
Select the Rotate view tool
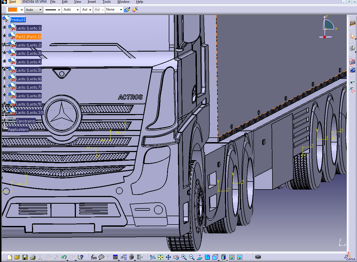pyautogui.click(x=176, y=257)
